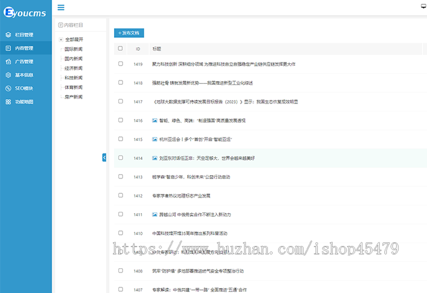
Task: Check the box for article 1415
Action: tap(120, 139)
